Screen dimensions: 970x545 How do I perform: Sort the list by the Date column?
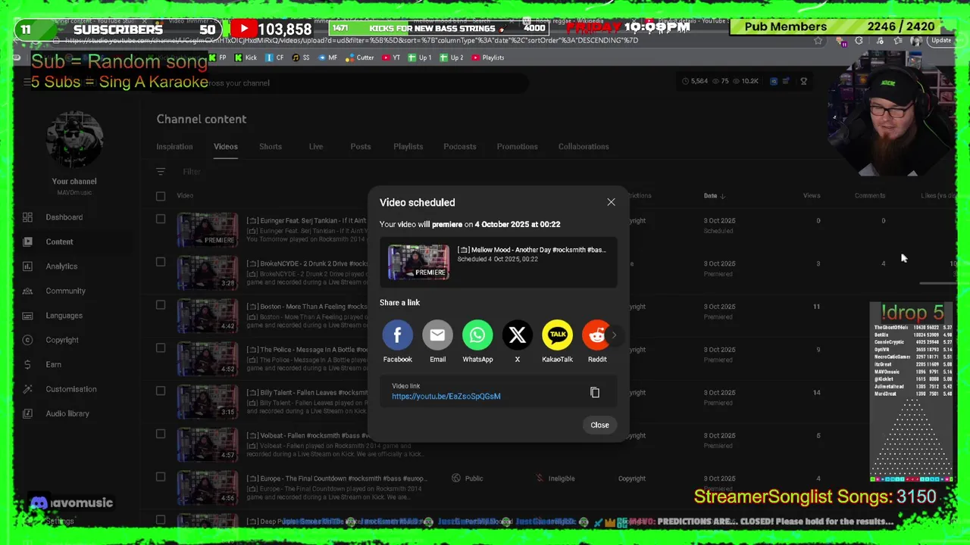(x=714, y=196)
